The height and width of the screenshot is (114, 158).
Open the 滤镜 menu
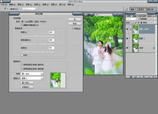[x=46, y=4]
